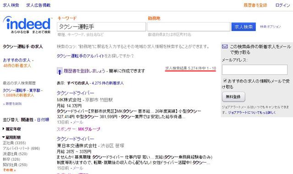This screenshot has height=174, width=293.
Task: Click メール link under MK株式会社 listing
Action: pos(78,122)
